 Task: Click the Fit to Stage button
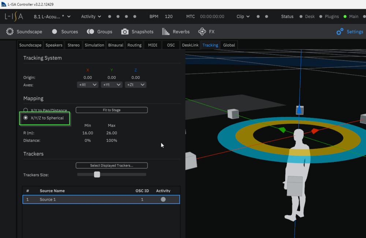click(x=111, y=110)
